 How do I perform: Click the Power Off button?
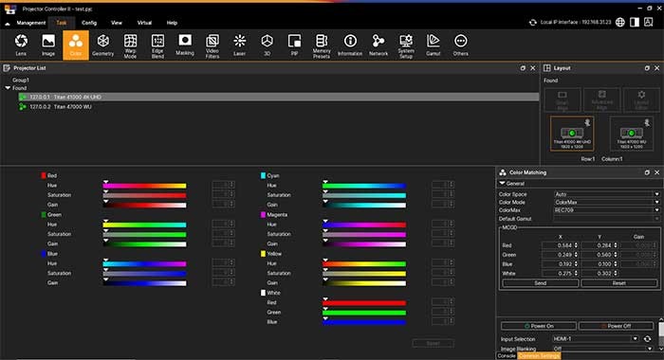[x=617, y=326]
